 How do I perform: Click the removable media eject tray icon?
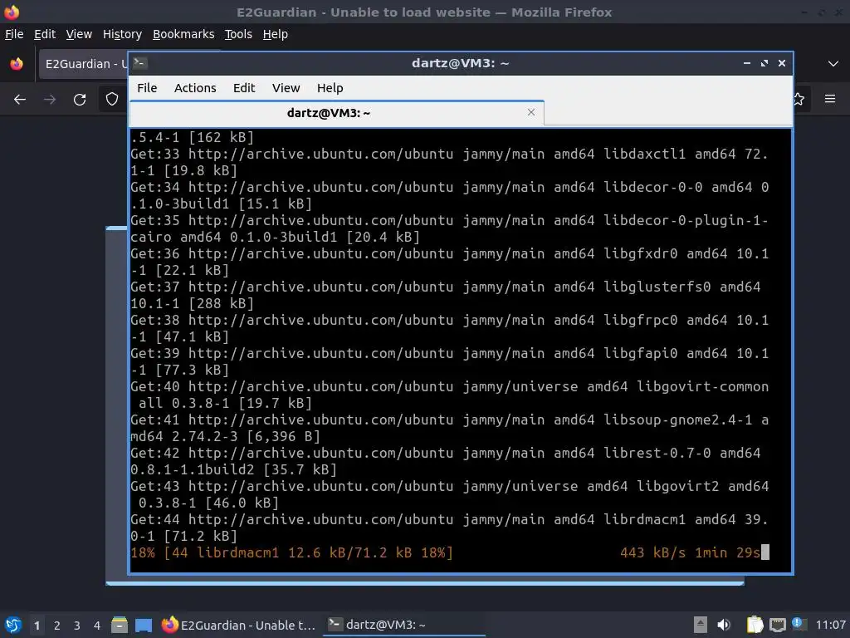(701, 625)
